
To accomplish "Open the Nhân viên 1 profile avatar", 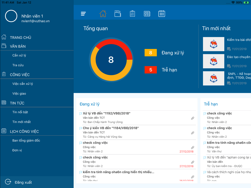I will coord(11,16).
